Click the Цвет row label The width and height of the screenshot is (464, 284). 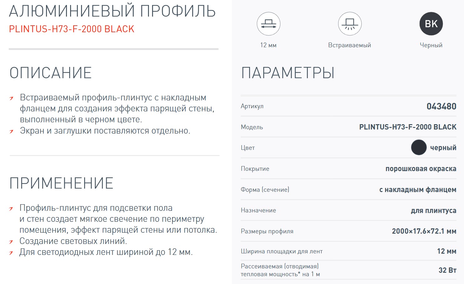click(x=248, y=148)
